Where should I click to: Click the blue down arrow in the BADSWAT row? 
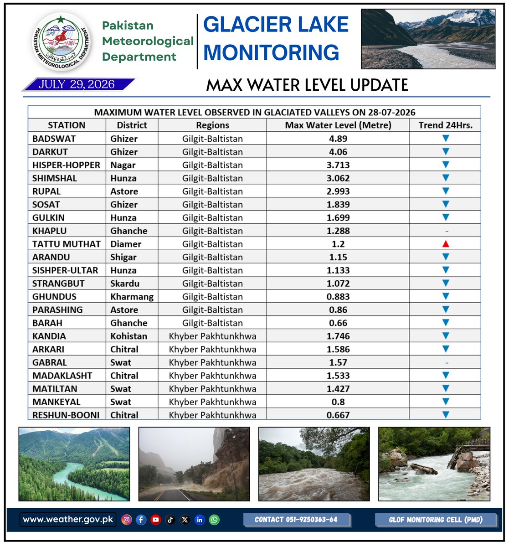[x=446, y=139]
